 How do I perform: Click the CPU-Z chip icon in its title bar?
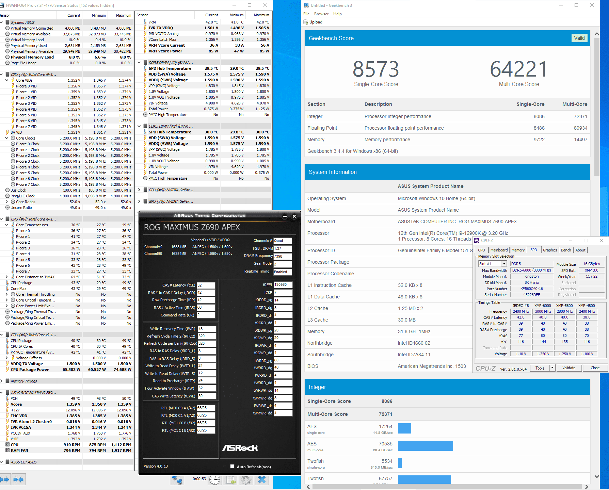tap(477, 241)
